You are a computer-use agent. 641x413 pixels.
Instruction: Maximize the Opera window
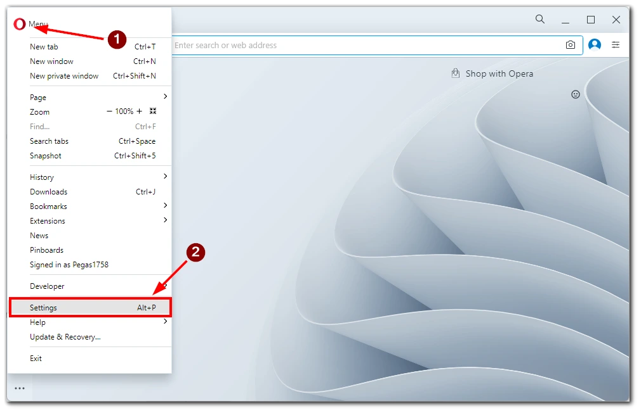click(x=591, y=20)
